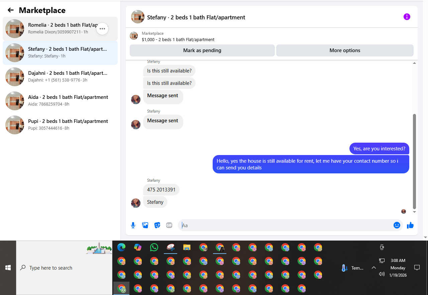Click the chat scrollbar up arrow
428x295 pixels.
[415, 63]
